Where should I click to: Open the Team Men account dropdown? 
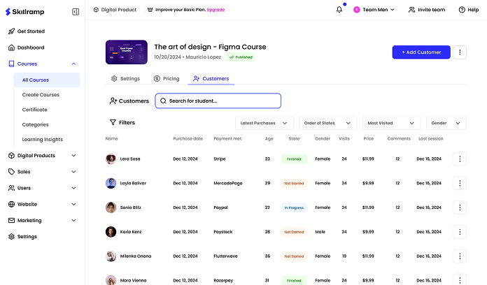coord(374,10)
